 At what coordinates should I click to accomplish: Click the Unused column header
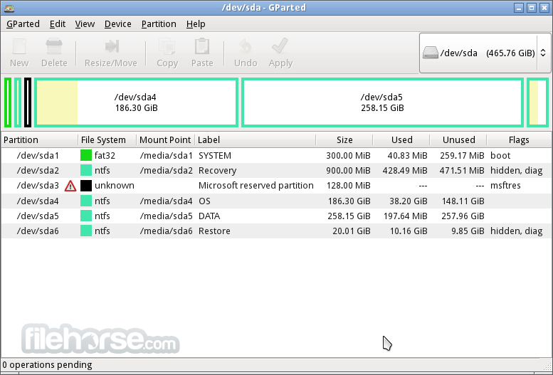[x=458, y=139]
